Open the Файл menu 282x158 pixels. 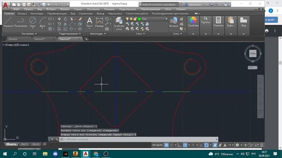16,9
